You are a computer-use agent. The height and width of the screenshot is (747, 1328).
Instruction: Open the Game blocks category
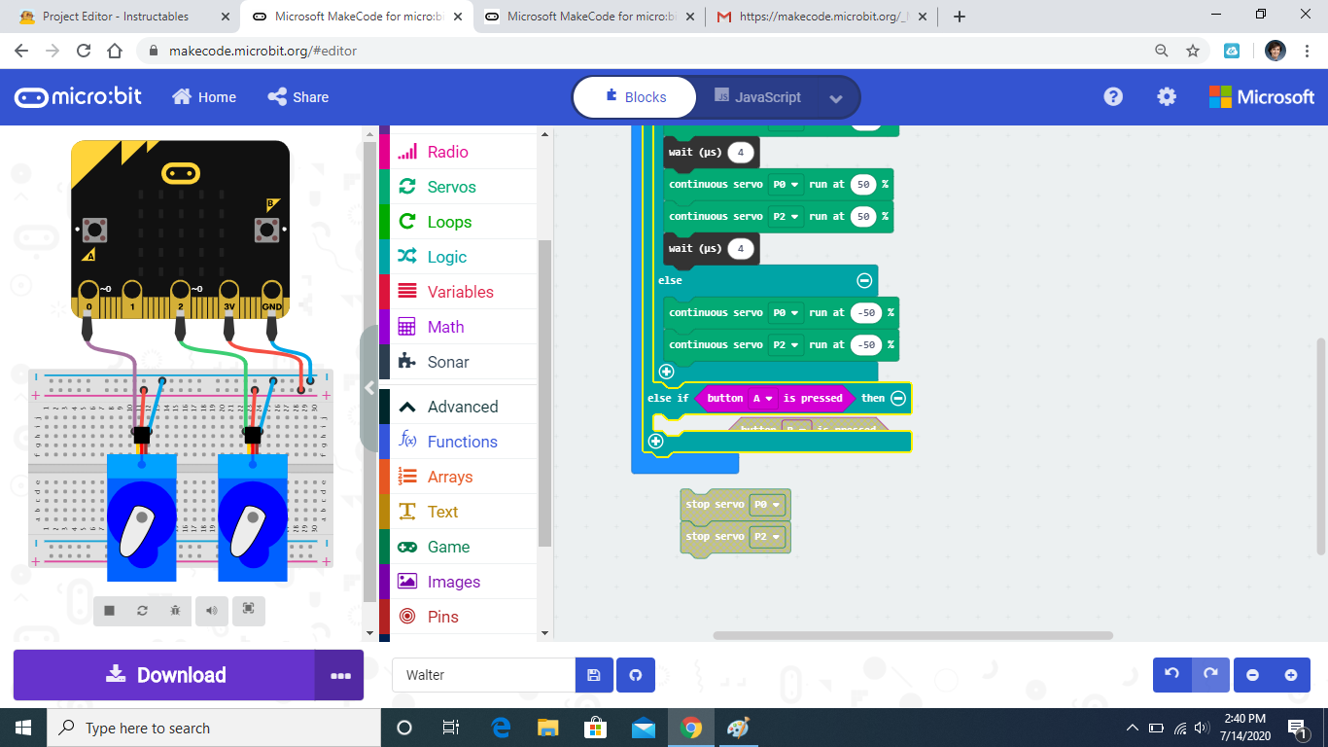458,547
